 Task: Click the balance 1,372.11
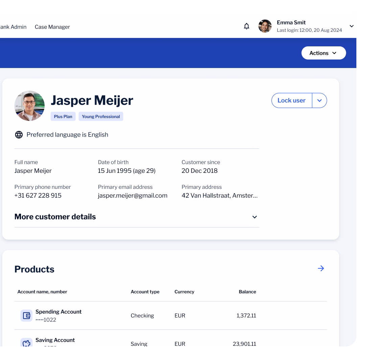(246, 316)
